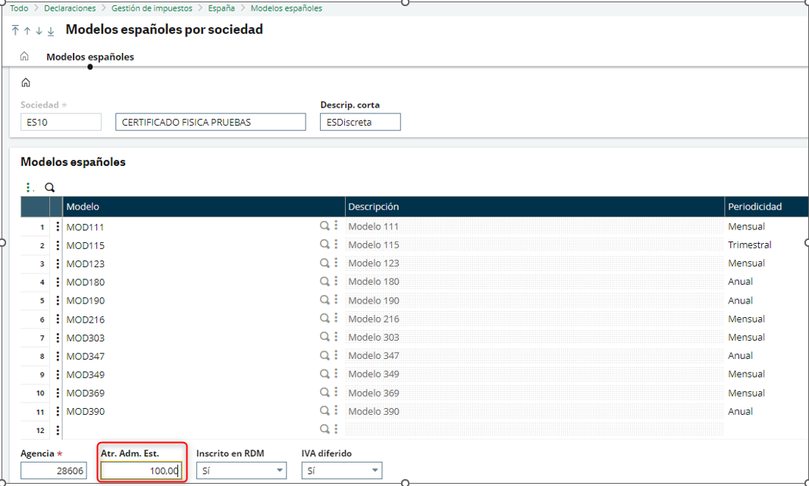Screen dimensions: 809x486
Task: Click grid search magnifier above table
Action: 49,188
